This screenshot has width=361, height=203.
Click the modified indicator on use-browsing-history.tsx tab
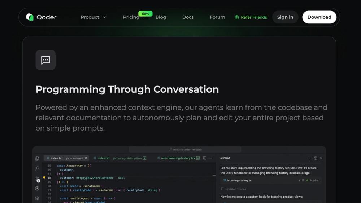pyautogui.click(x=198, y=158)
